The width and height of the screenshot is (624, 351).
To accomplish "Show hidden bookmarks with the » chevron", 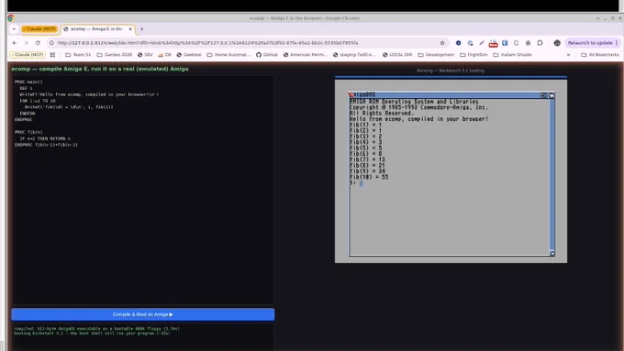I will click(568, 55).
